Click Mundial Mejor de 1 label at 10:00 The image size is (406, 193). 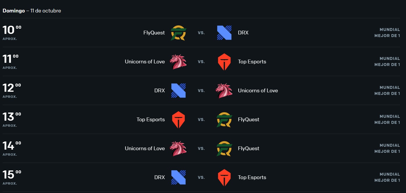tap(387, 33)
